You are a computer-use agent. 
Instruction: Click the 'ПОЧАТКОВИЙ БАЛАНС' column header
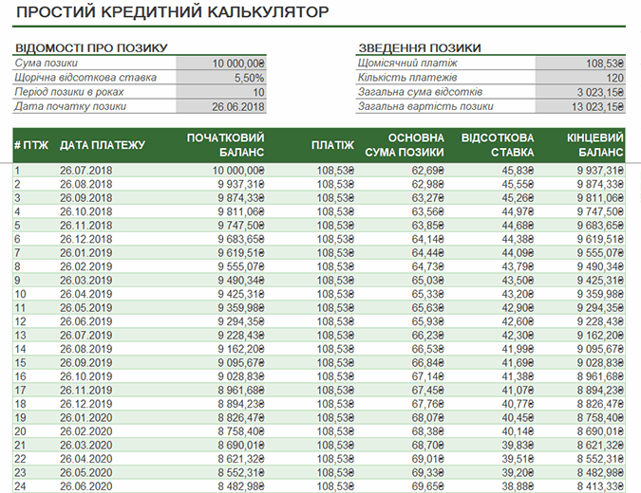coord(225,145)
